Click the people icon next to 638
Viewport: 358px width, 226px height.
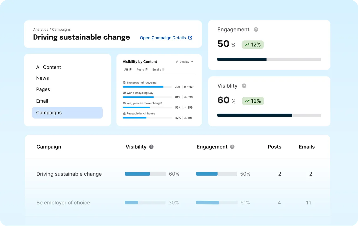[185, 97]
